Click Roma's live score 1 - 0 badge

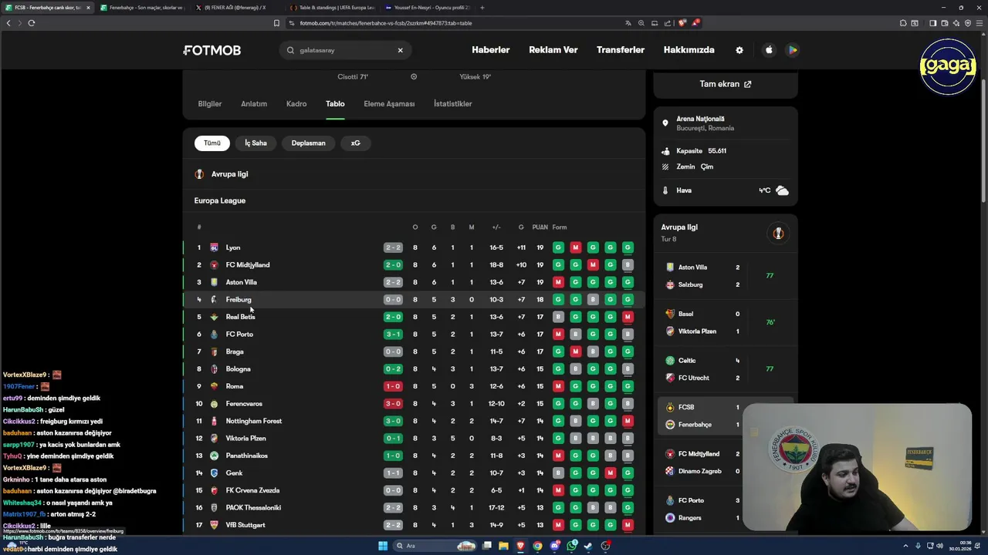click(393, 386)
